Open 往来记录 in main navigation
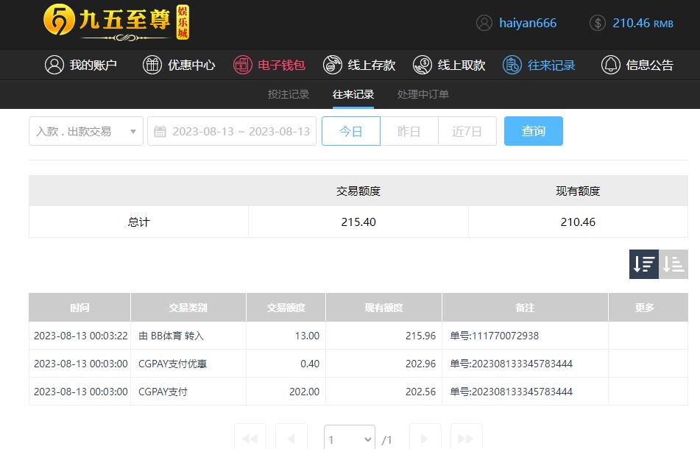The height and width of the screenshot is (449, 700). [539, 66]
